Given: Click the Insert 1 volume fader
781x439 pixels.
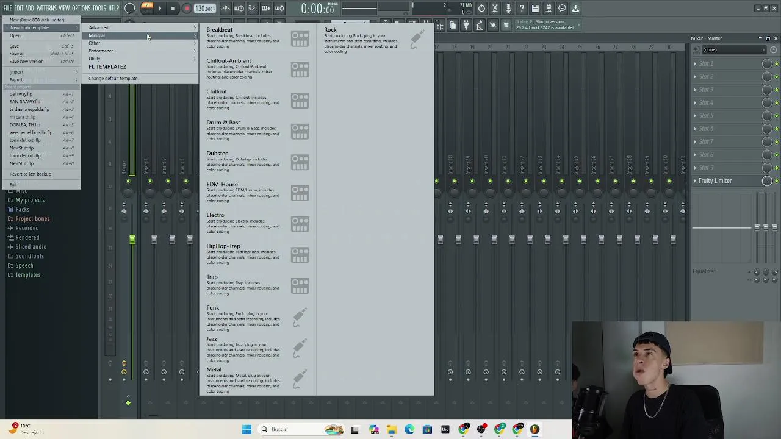Looking at the screenshot, I should pyautogui.click(x=154, y=239).
